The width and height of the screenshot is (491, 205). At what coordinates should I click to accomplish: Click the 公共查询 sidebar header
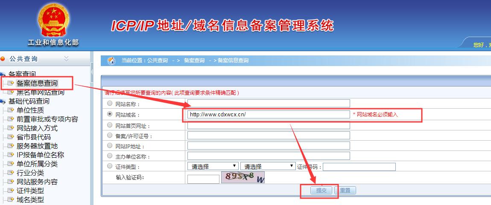click(23, 59)
